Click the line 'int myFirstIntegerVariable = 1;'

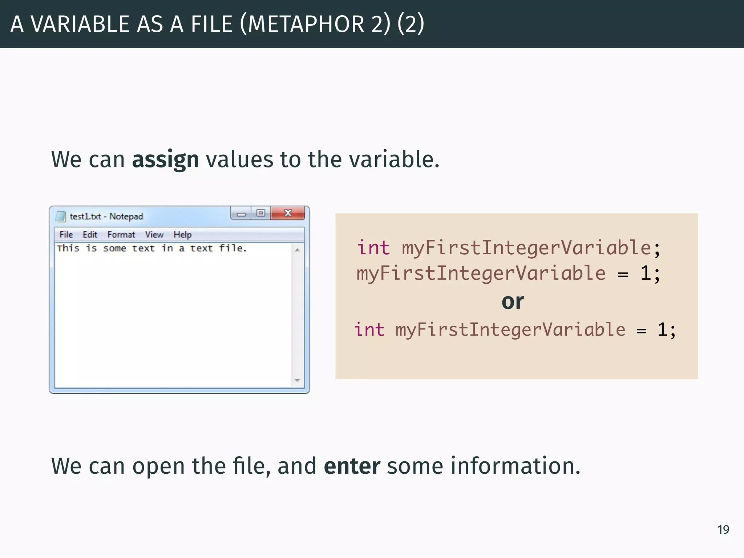coord(515,330)
